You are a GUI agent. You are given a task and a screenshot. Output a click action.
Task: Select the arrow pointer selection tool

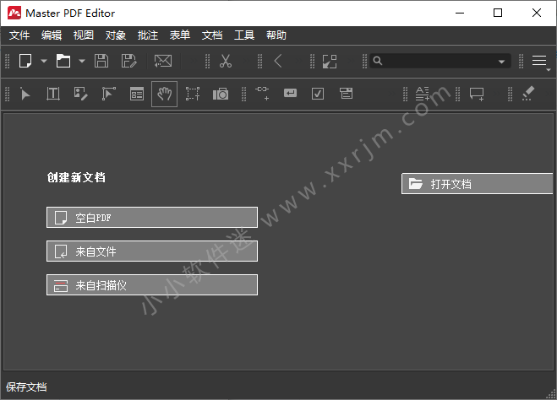pyautogui.click(x=25, y=94)
